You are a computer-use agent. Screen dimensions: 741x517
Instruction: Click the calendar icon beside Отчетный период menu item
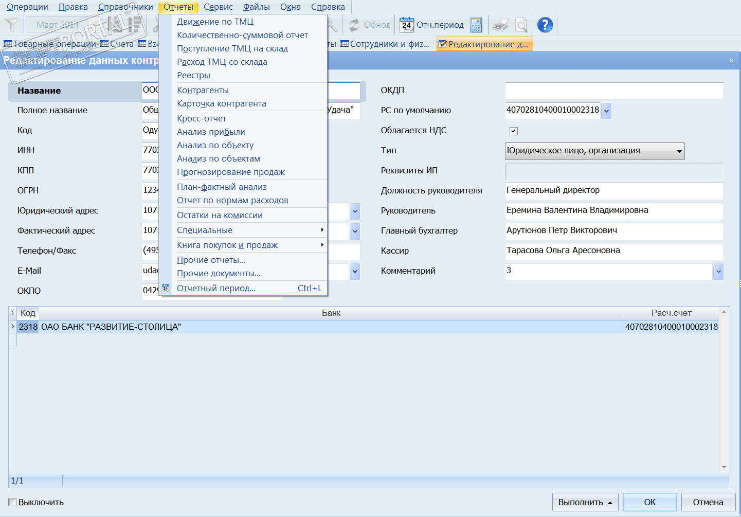(166, 288)
